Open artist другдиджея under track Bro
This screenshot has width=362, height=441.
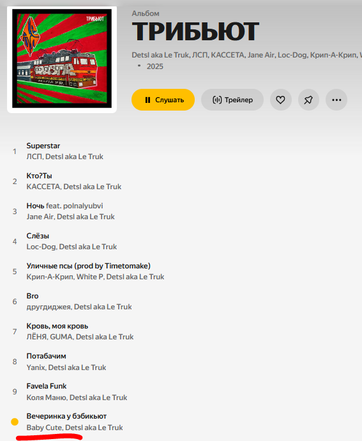pos(49,307)
